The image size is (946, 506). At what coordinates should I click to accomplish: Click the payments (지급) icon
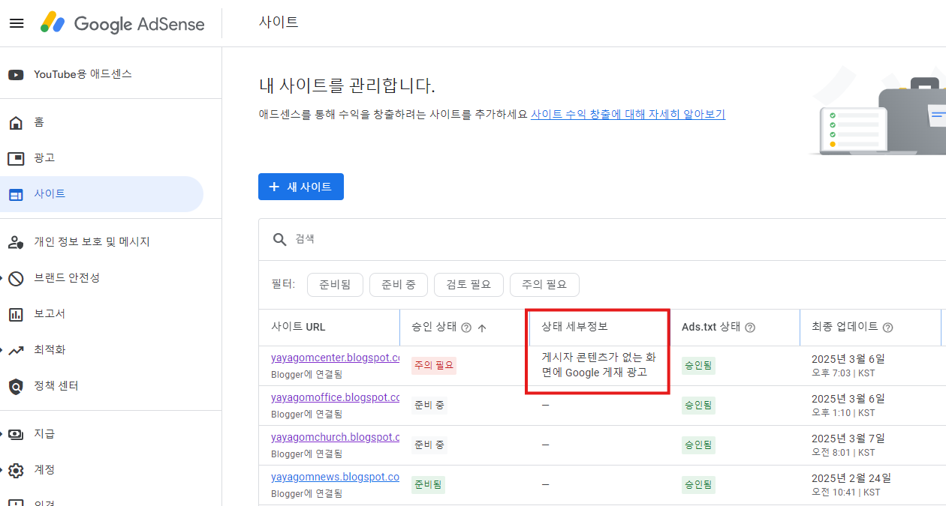click(x=16, y=434)
